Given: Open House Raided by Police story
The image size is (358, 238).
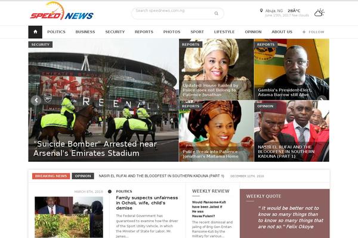Looking at the screenshot, I should pyautogui.click(x=210, y=90).
